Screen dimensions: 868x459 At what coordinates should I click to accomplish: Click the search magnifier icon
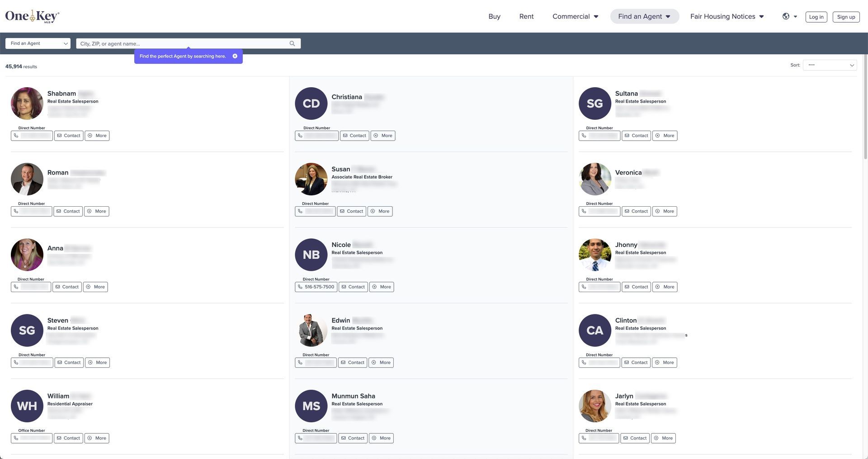coord(292,43)
